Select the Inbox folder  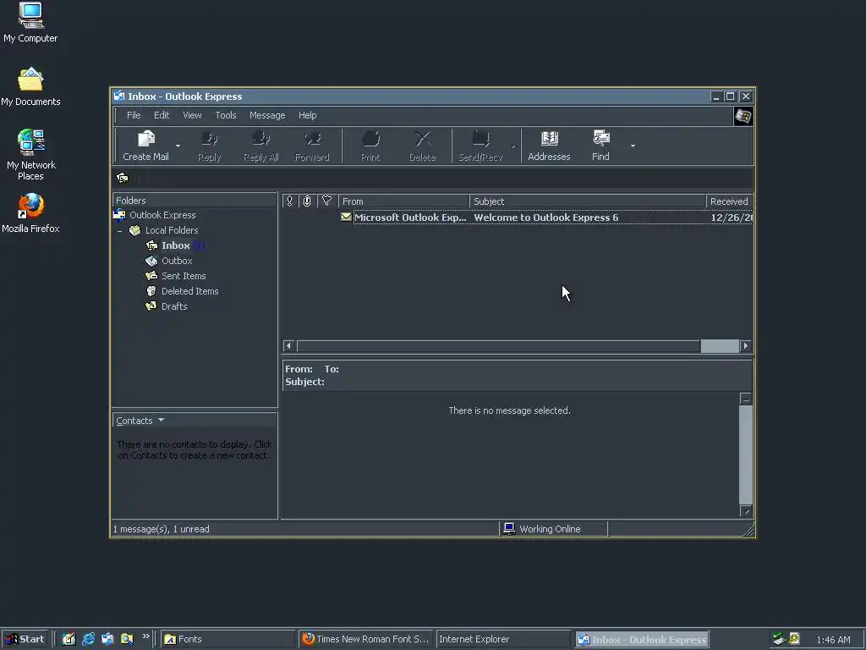coord(176,245)
